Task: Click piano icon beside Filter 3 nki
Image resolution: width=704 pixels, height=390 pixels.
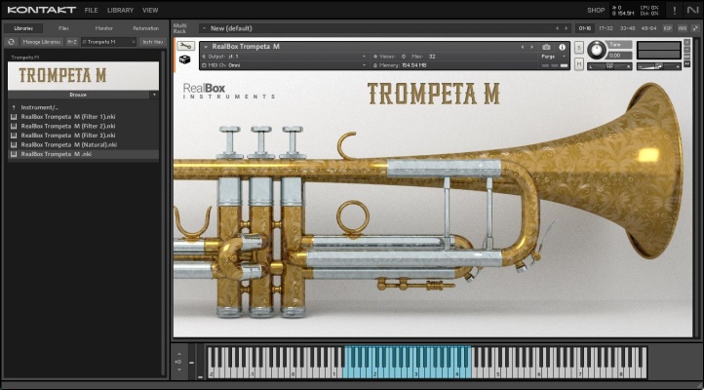Action: coord(14,136)
